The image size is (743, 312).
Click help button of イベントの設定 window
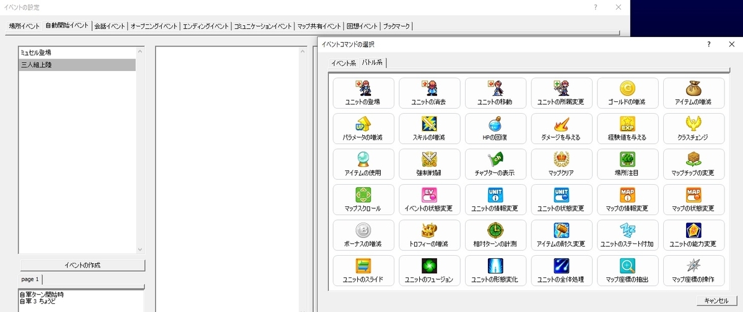tap(596, 7)
